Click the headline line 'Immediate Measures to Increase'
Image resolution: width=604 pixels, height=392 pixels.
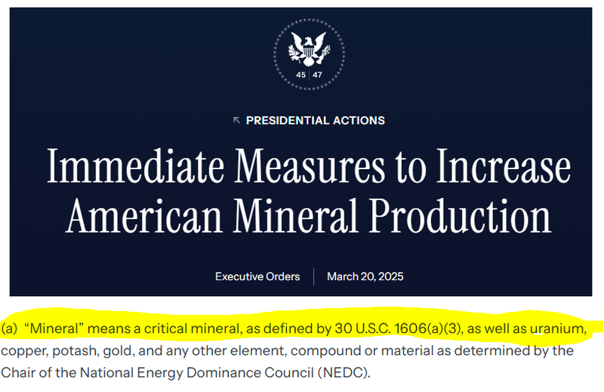coord(308,167)
